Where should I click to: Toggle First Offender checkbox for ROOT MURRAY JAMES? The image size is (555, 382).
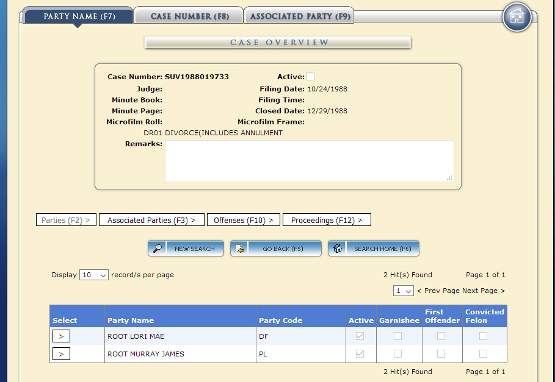(x=441, y=354)
